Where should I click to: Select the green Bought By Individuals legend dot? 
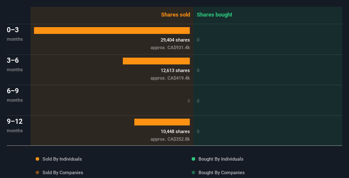193,159
